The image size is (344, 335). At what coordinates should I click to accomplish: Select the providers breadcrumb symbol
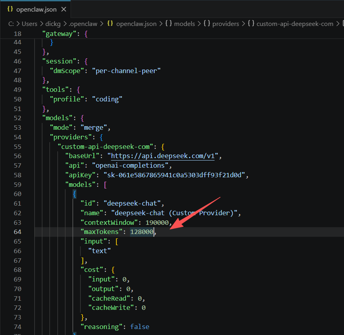[226, 24]
